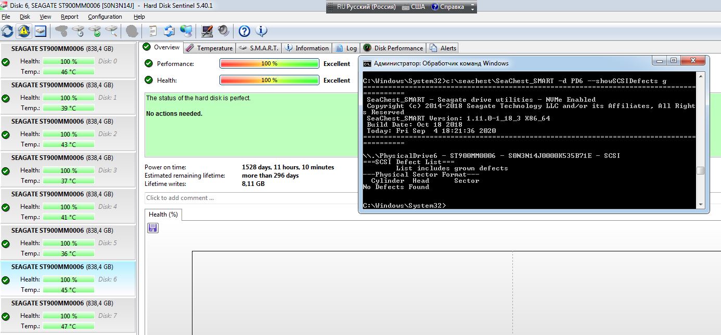The image size is (721, 335).
Task: Switch to the Temperature tab
Action: tap(209, 48)
